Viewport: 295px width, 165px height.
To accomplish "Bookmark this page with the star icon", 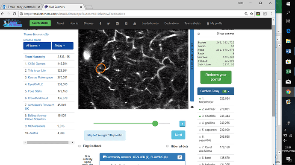I will pyautogui.click(x=251, y=14).
